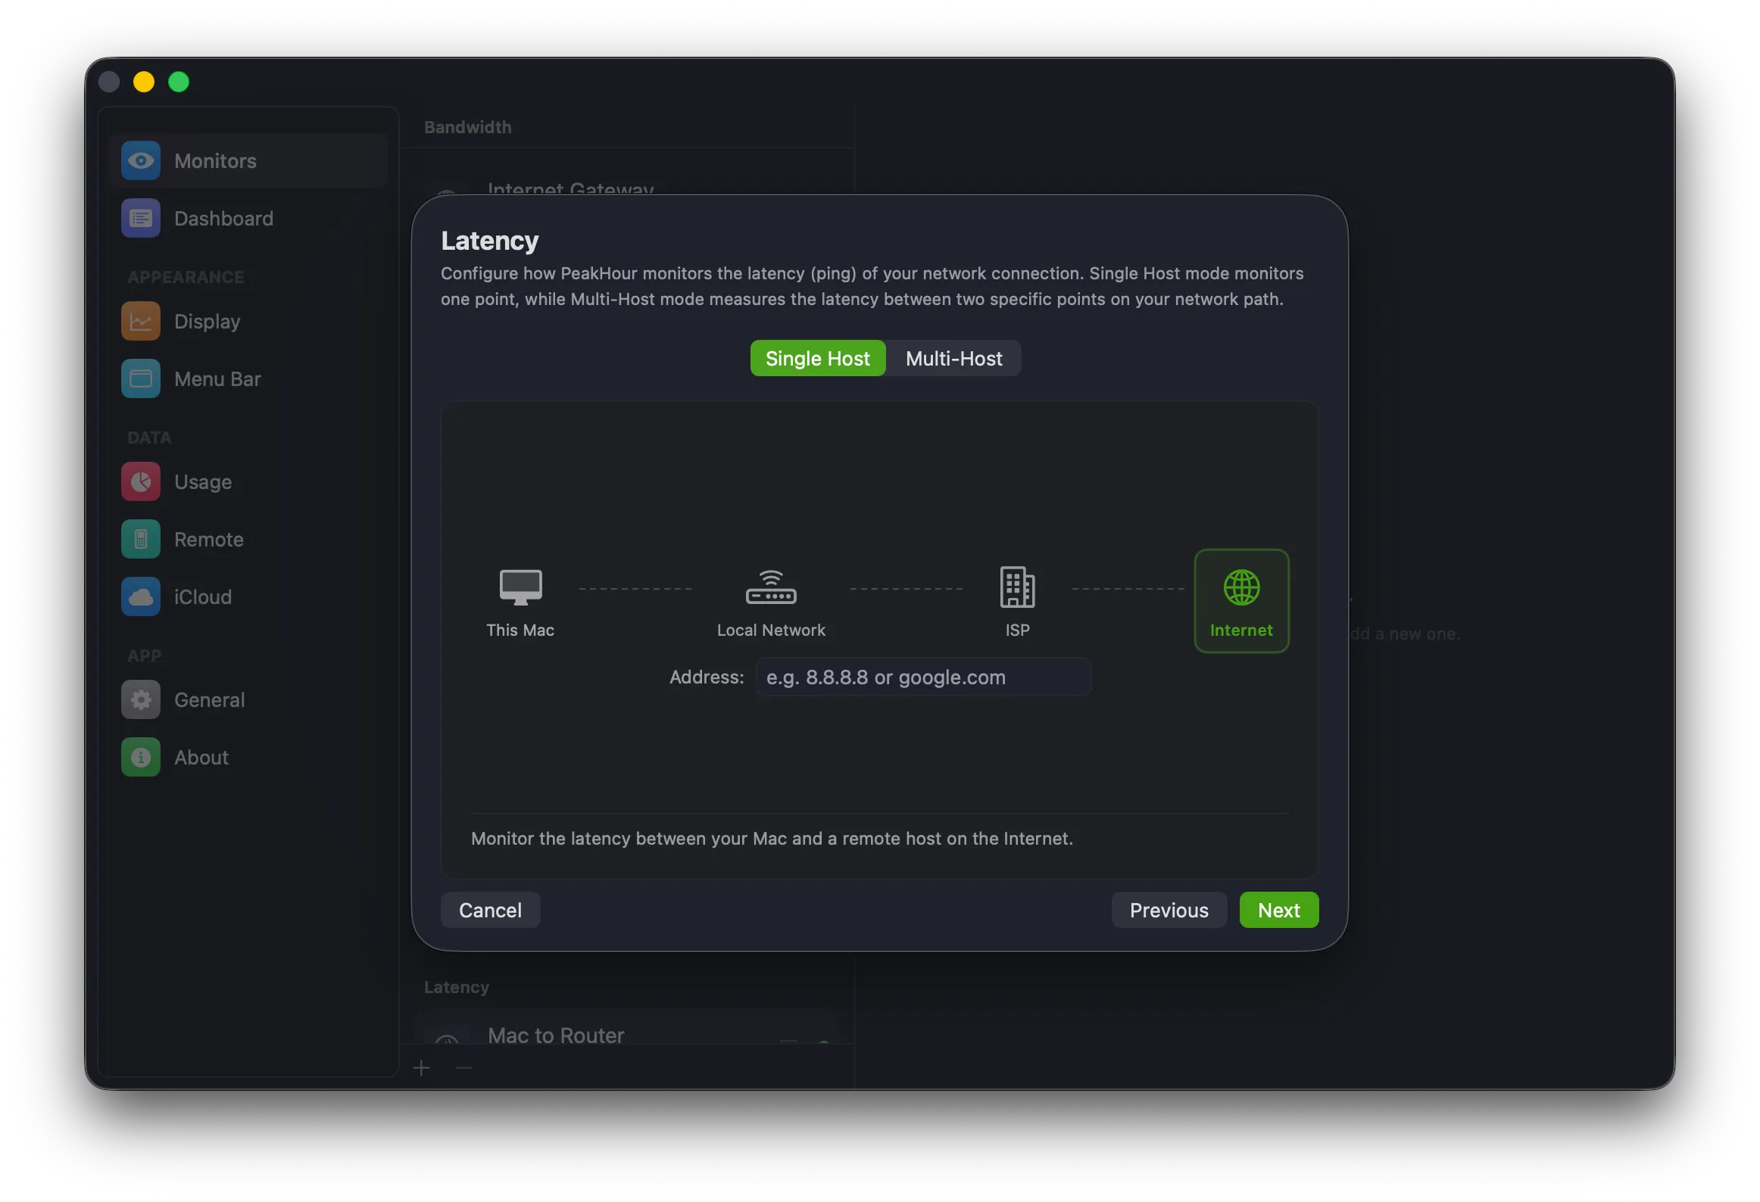This screenshot has width=1760, height=1202.
Task: Click the General gear icon
Action: tap(141, 699)
